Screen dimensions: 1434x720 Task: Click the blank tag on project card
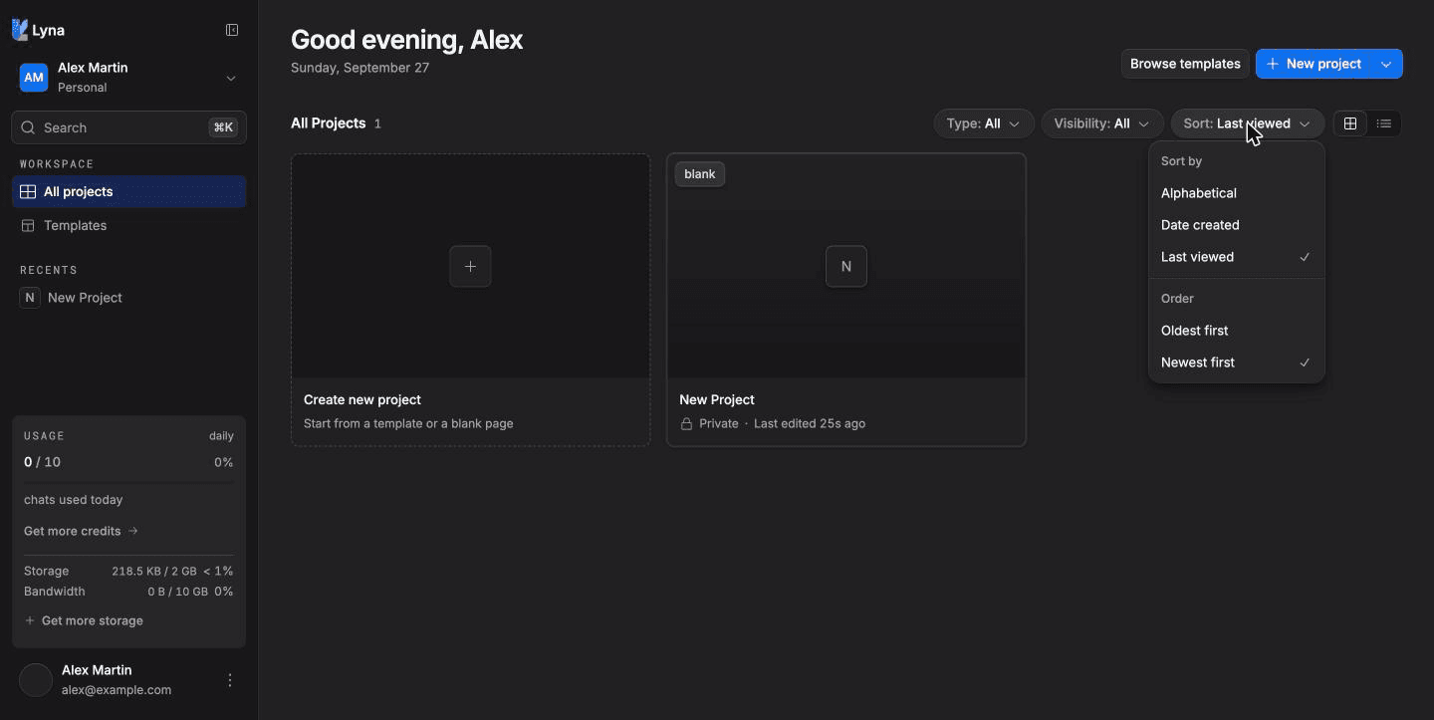[700, 174]
